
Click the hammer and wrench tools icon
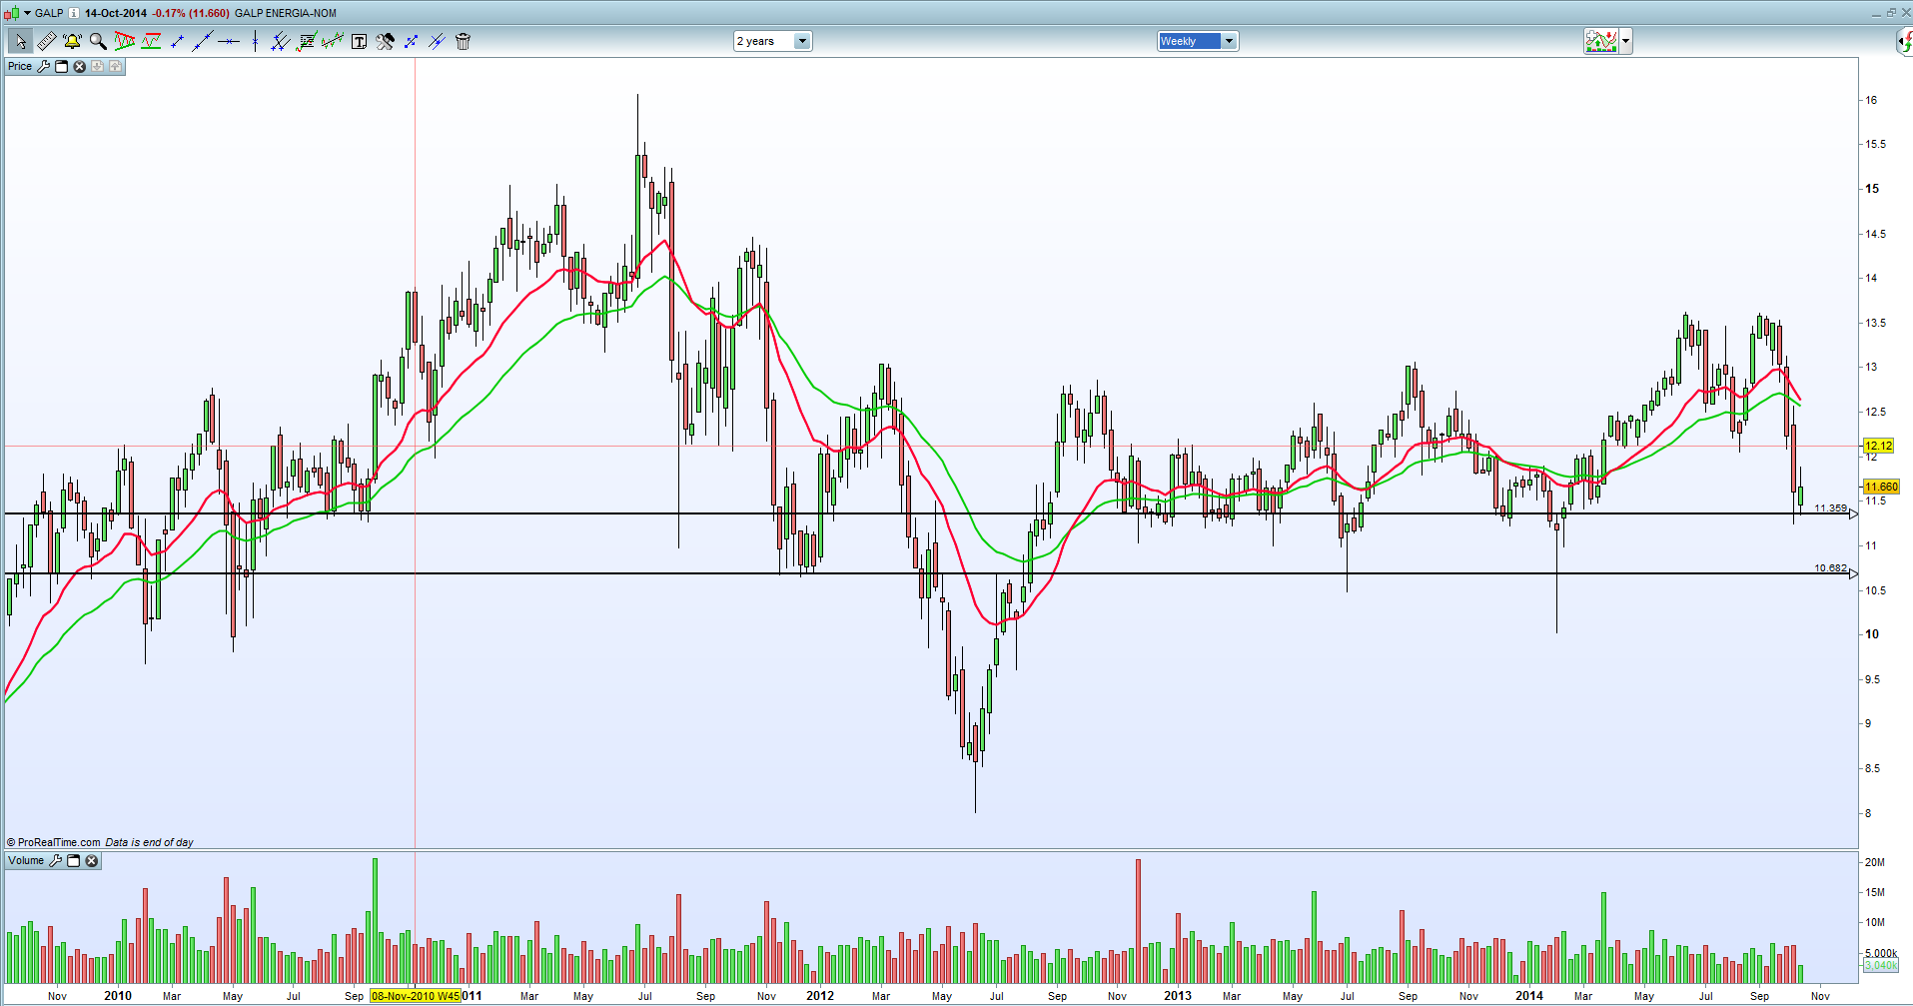385,41
